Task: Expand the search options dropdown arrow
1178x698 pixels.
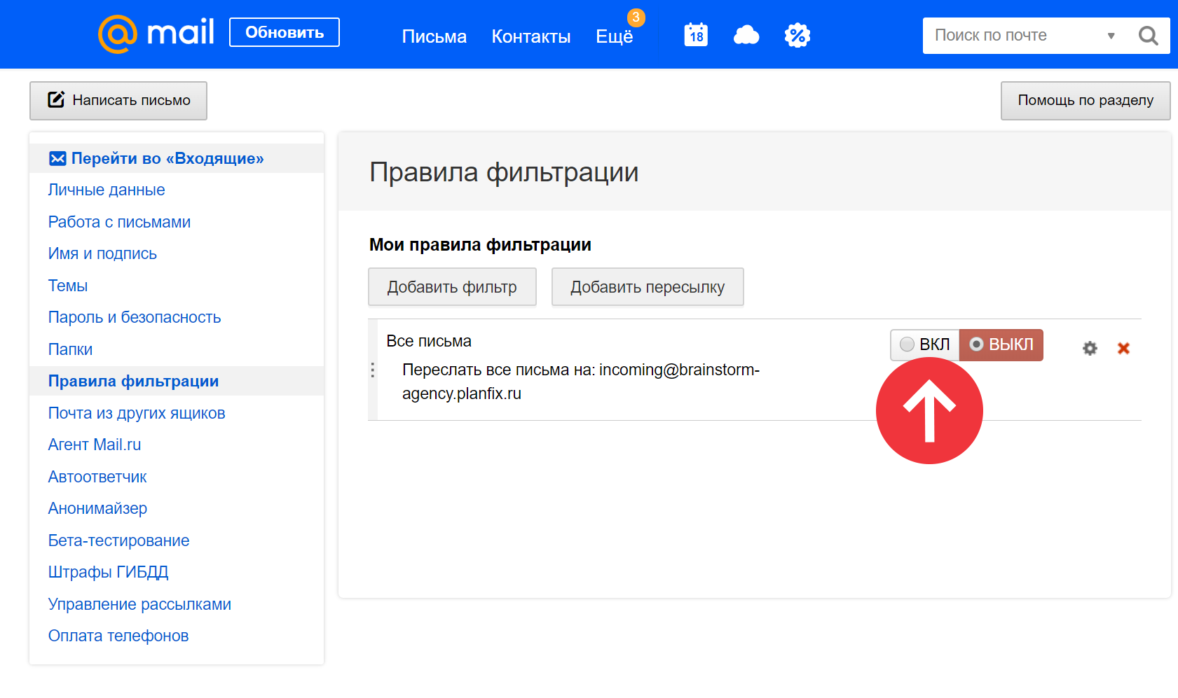Action: click(x=1111, y=36)
